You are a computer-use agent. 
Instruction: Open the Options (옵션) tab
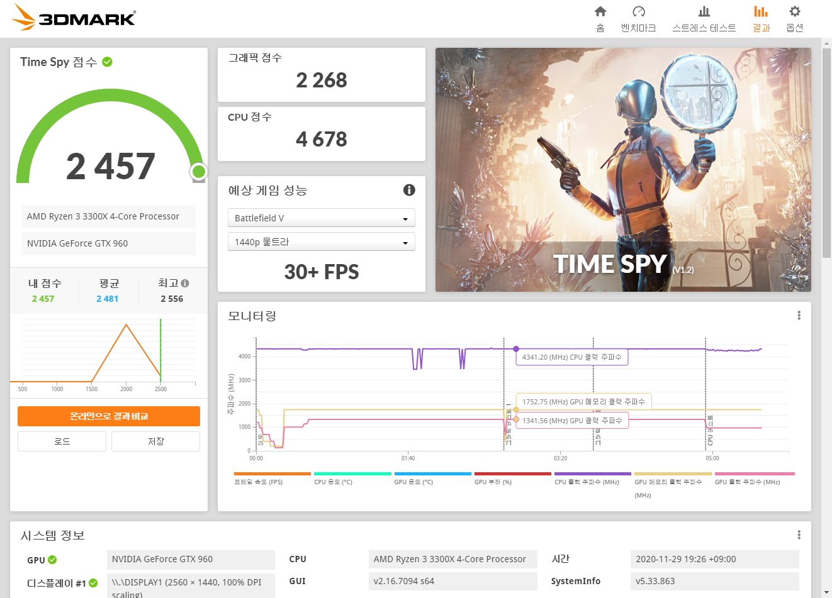pos(795,19)
